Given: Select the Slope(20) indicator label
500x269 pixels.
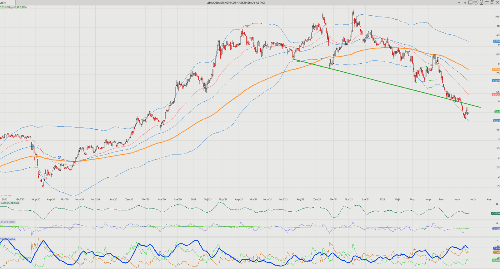Looking at the screenshot, I should tap(10, 203).
